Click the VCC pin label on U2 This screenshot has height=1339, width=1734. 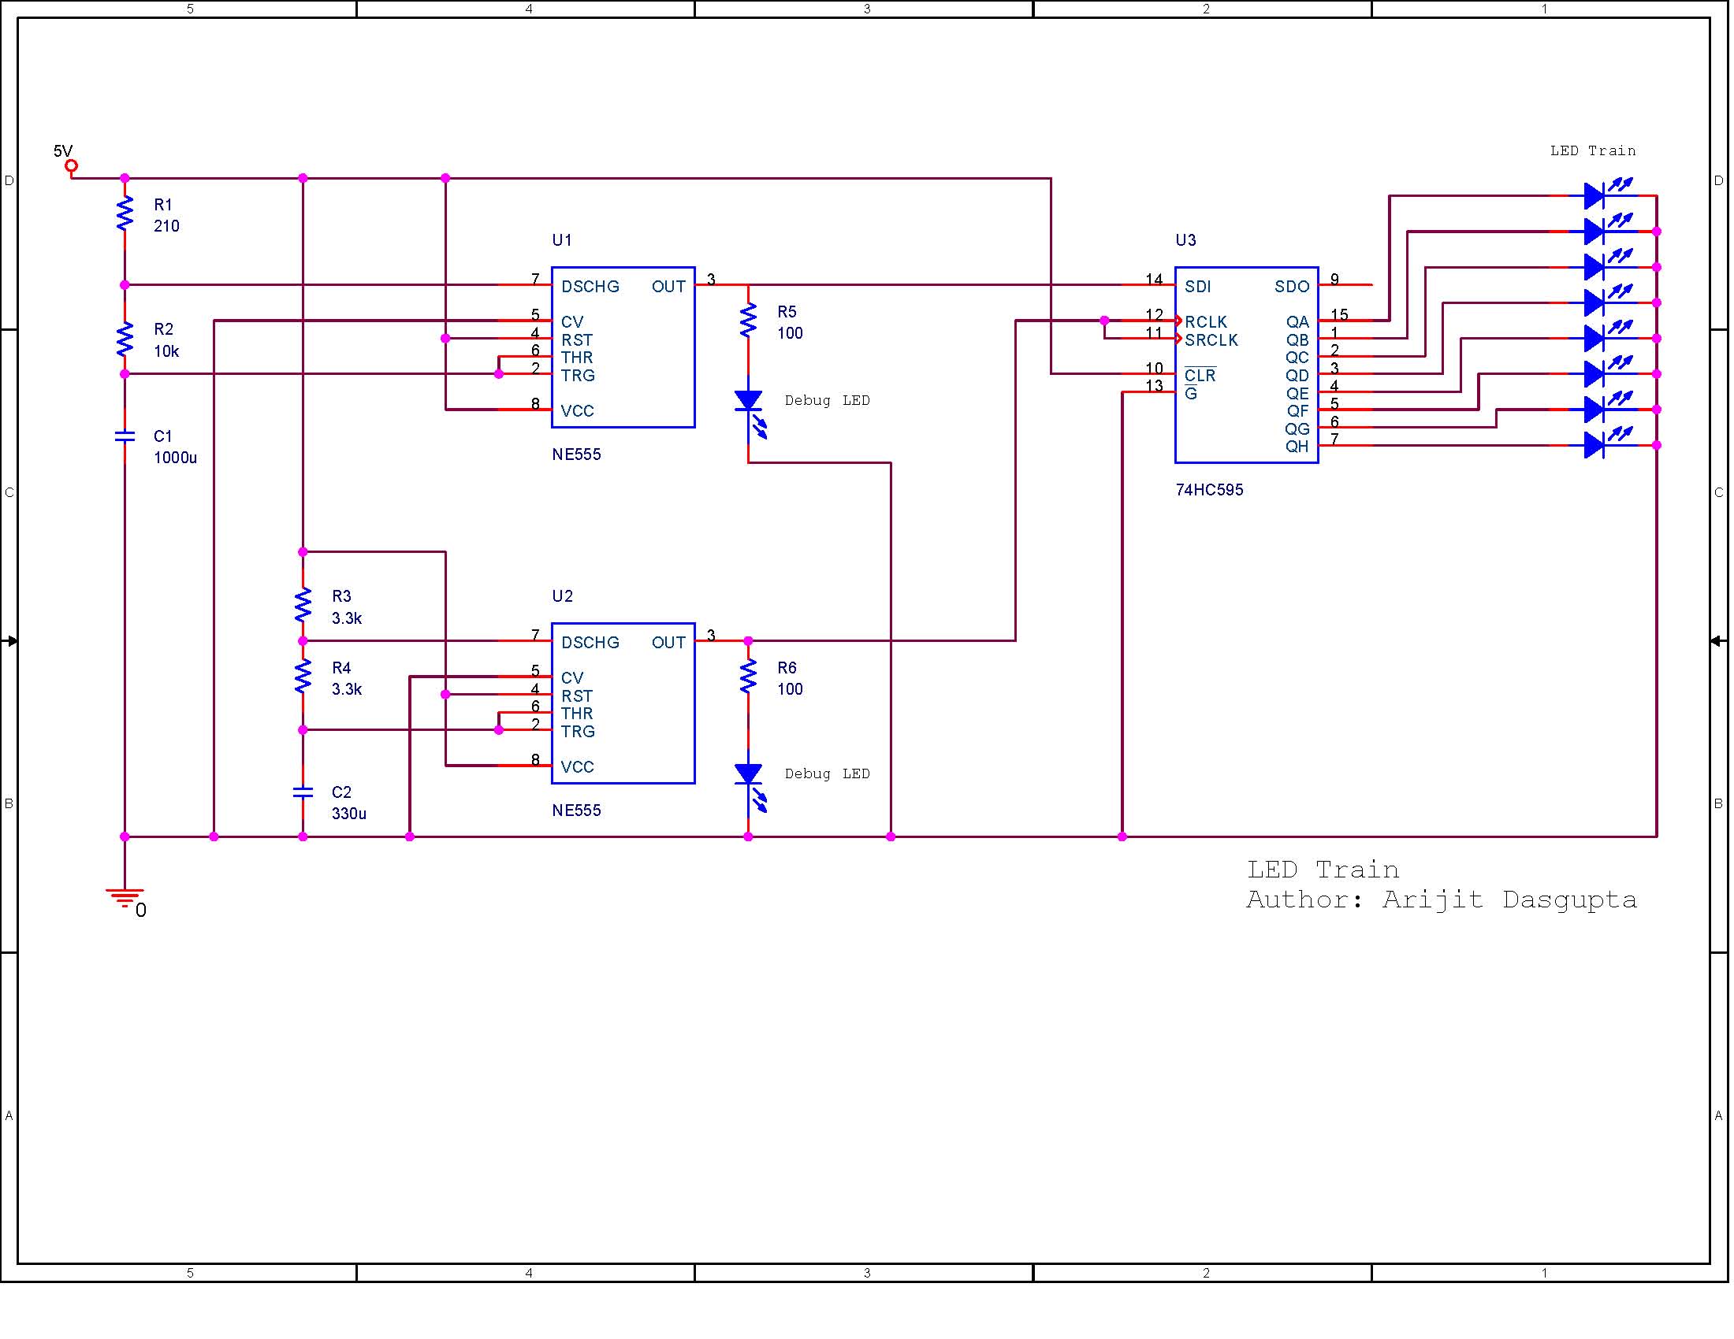[x=578, y=769]
